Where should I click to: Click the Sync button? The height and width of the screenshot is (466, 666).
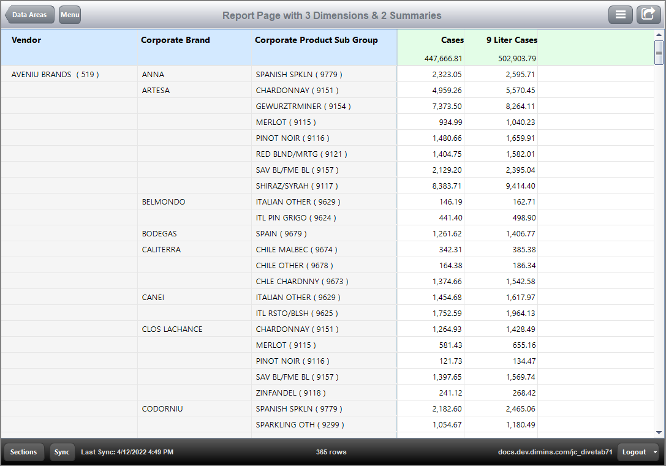pyautogui.click(x=62, y=452)
